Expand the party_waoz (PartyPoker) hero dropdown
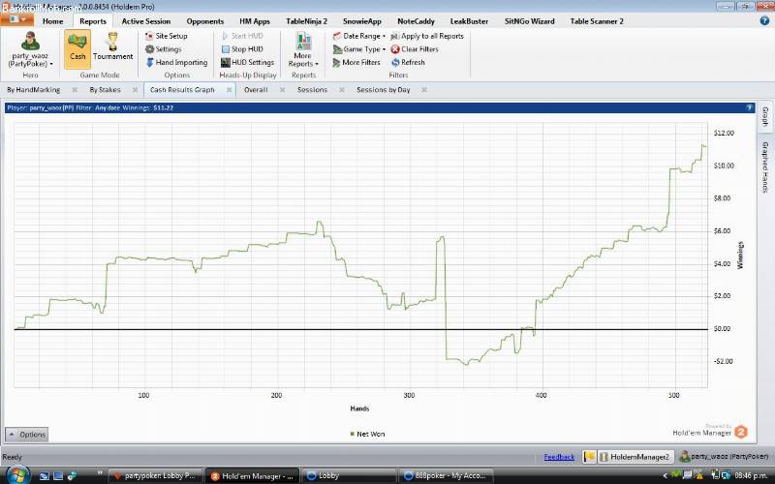The height and width of the screenshot is (484, 775). click(x=30, y=60)
